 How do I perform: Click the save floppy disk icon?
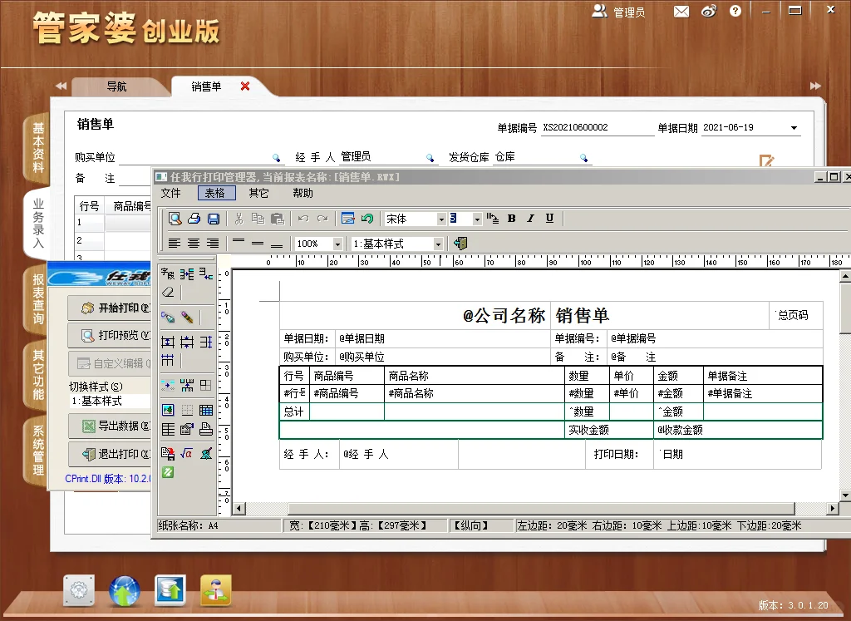(214, 218)
